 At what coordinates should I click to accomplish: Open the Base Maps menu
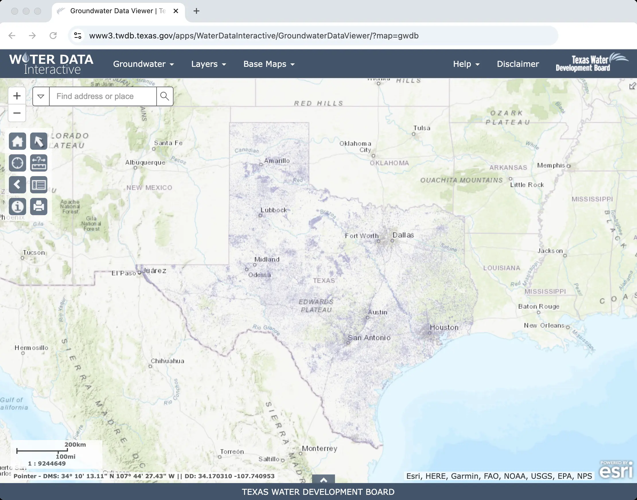[x=269, y=64]
